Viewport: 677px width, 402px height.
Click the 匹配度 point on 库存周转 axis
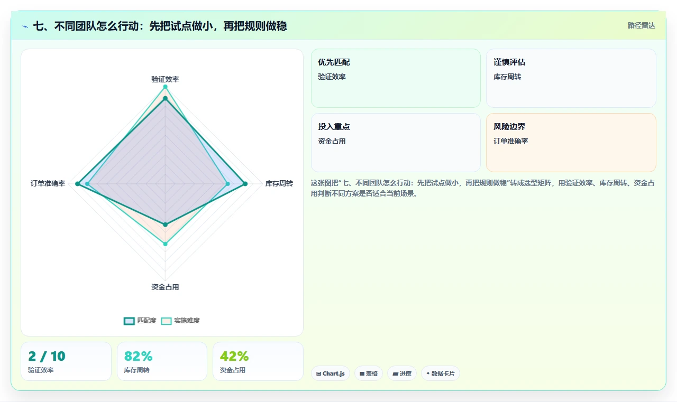coord(245,184)
